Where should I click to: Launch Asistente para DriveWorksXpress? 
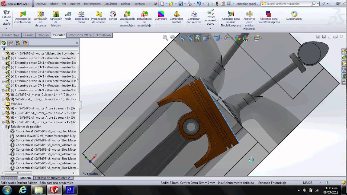click(268, 18)
